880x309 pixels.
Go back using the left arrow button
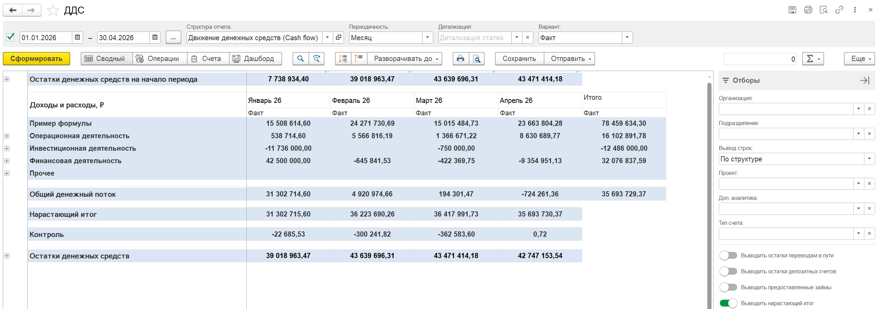pyautogui.click(x=13, y=10)
